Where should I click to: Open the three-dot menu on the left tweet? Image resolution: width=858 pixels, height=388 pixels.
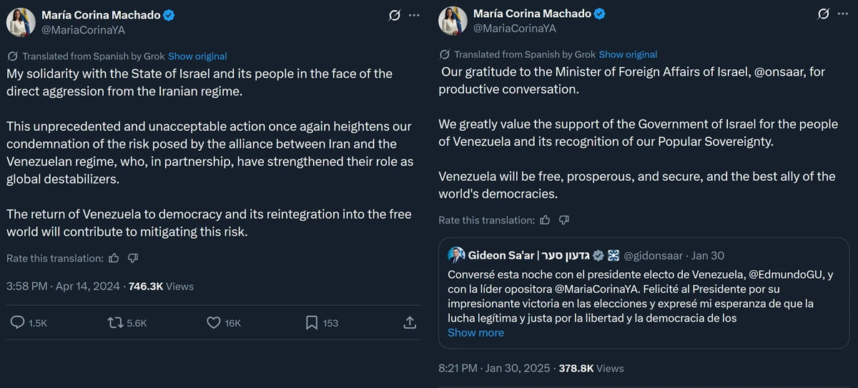tap(414, 15)
